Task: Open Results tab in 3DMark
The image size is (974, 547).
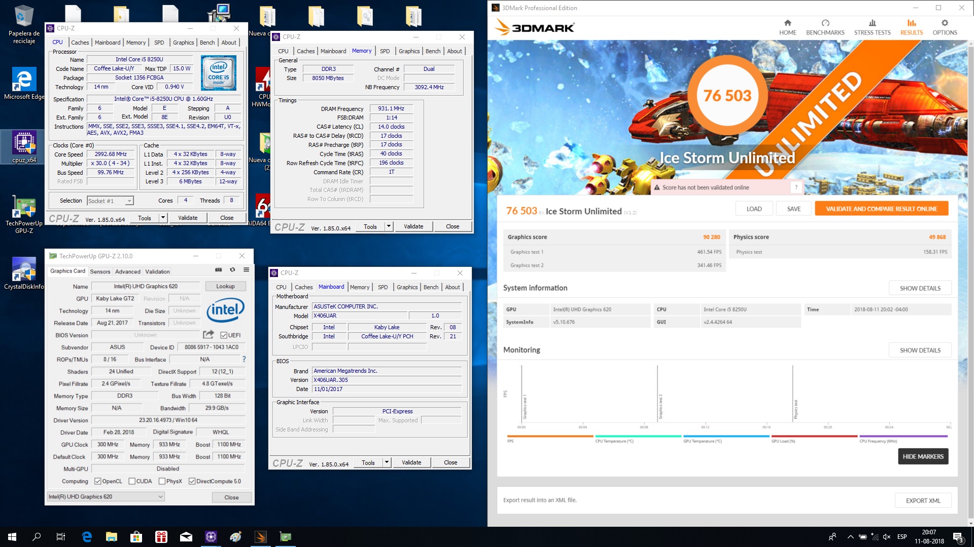Action: point(911,27)
